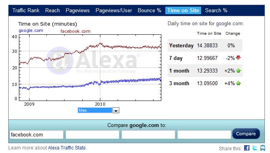The image size is (270, 153).
Task: Click the Change column header
Action: 233,34
